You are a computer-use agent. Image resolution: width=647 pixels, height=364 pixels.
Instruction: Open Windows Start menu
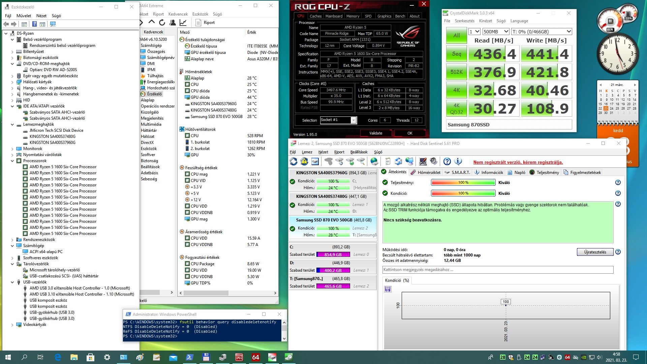(x=8, y=357)
